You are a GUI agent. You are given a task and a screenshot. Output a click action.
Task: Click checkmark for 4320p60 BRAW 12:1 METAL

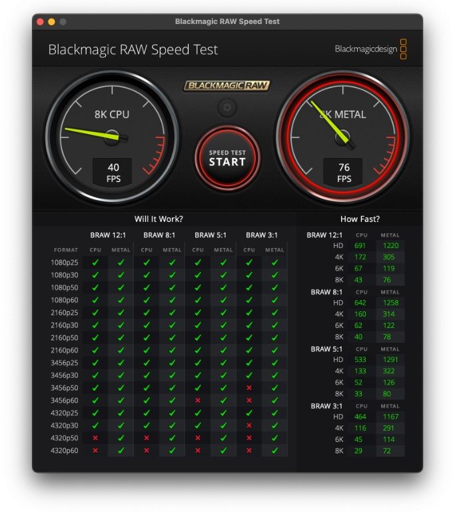coord(121,451)
